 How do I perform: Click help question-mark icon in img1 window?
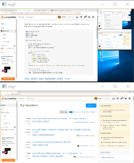126,99
